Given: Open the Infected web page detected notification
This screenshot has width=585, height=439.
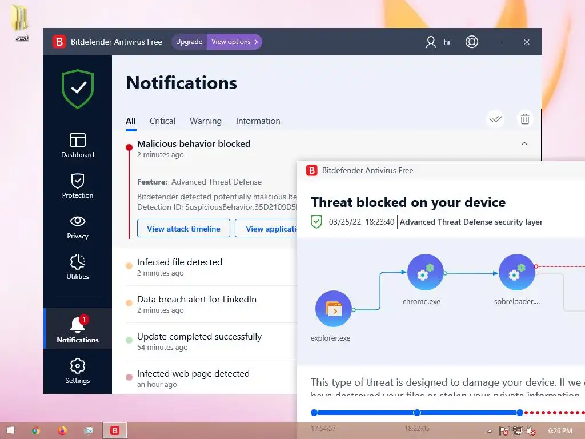Looking at the screenshot, I should [211, 378].
